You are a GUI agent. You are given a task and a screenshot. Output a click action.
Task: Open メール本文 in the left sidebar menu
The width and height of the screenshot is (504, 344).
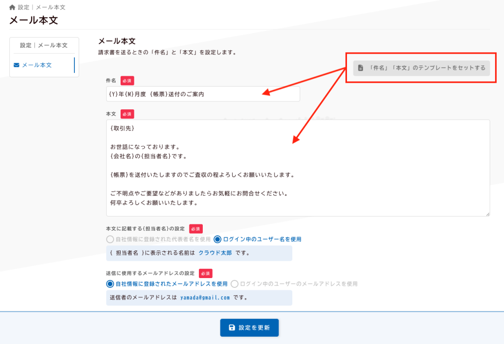pos(36,65)
